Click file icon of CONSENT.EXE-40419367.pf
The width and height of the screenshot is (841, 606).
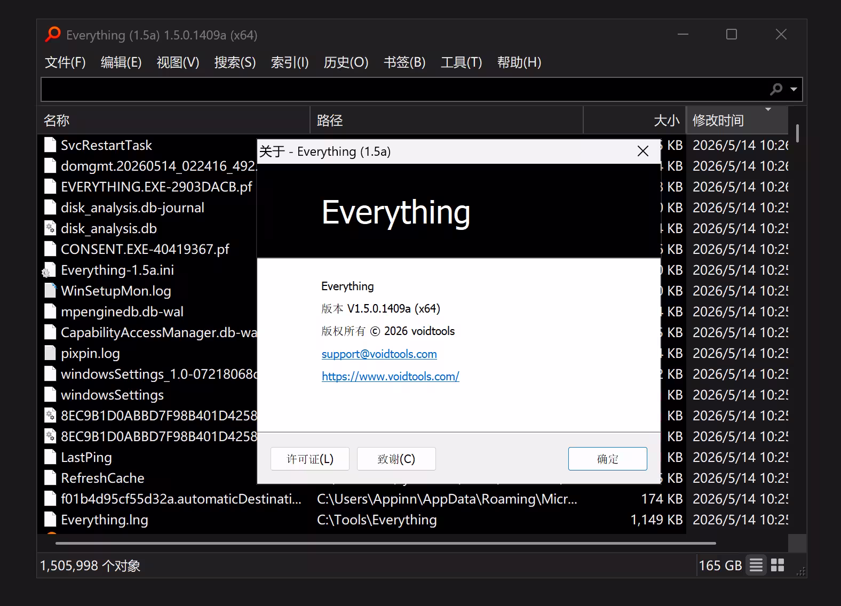pyautogui.click(x=50, y=249)
